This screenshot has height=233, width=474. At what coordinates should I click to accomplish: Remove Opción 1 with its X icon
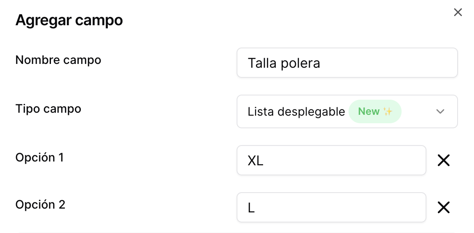click(444, 160)
